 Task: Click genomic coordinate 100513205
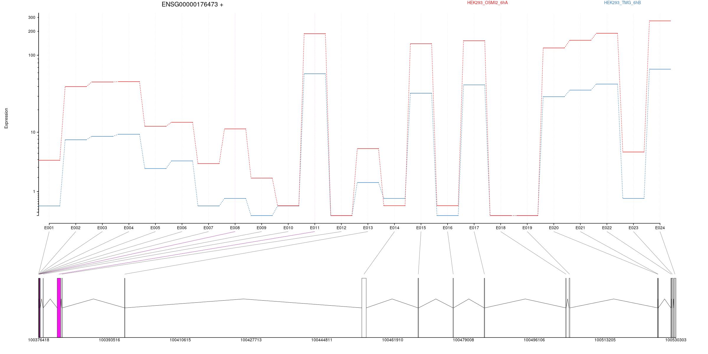coord(605,340)
